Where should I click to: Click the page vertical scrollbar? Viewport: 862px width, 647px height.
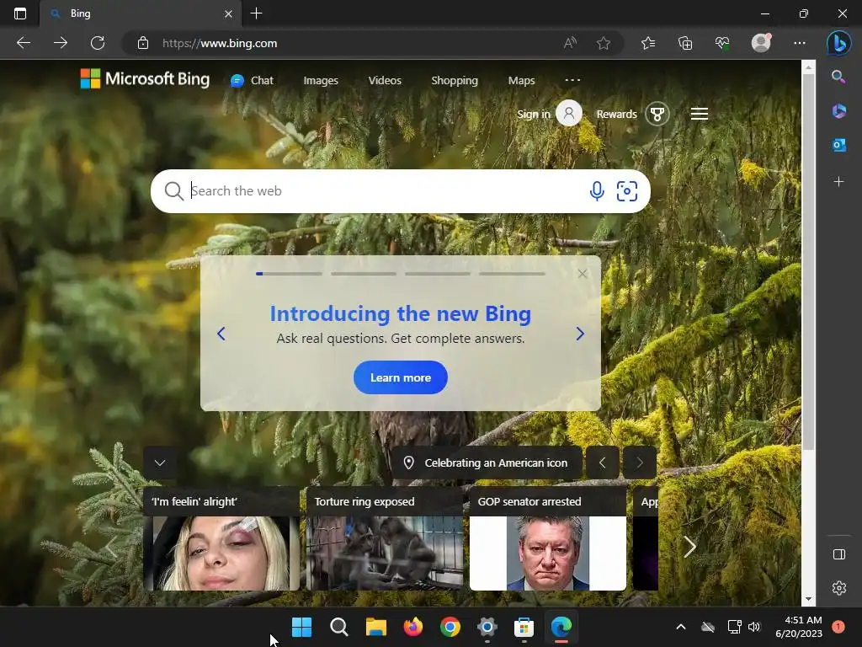pos(808,261)
